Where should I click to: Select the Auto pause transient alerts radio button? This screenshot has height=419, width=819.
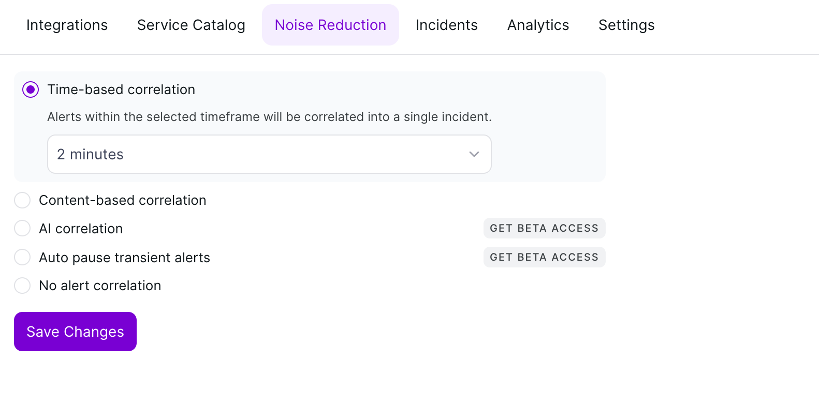click(x=22, y=257)
